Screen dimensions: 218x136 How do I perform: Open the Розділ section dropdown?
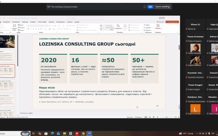[21, 30]
